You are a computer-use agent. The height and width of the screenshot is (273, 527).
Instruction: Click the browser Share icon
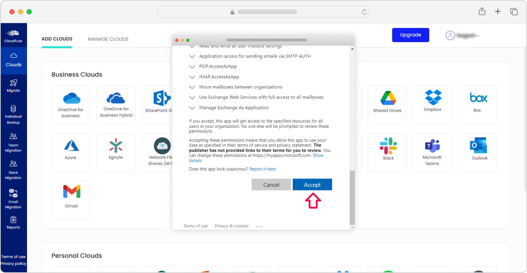point(482,12)
